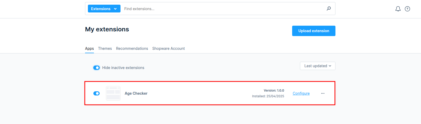Click the Age Checker version number text
The image size is (421, 124).
(274, 91)
